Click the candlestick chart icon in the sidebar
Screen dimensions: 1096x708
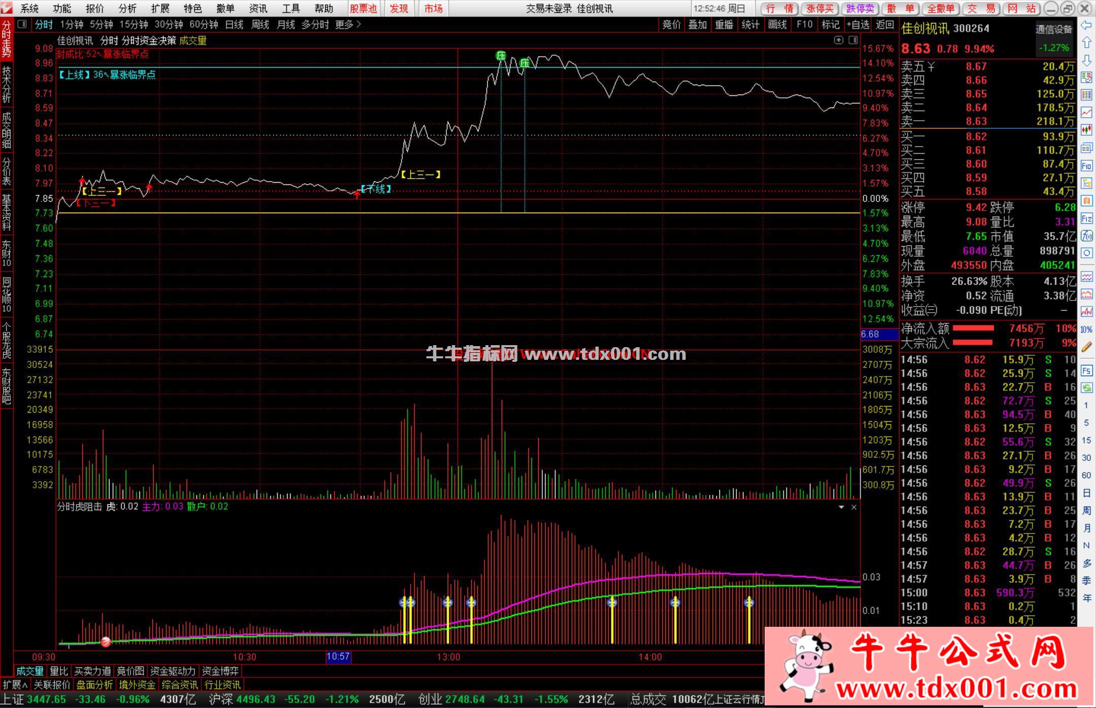click(1086, 130)
